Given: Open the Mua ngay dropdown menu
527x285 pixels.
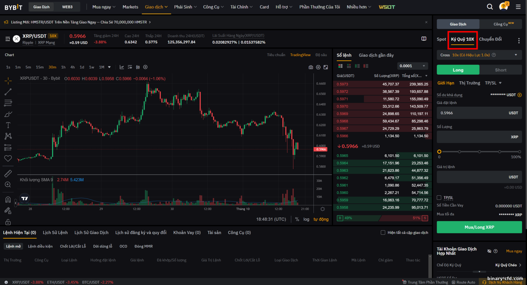Looking at the screenshot, I should 104,7.
